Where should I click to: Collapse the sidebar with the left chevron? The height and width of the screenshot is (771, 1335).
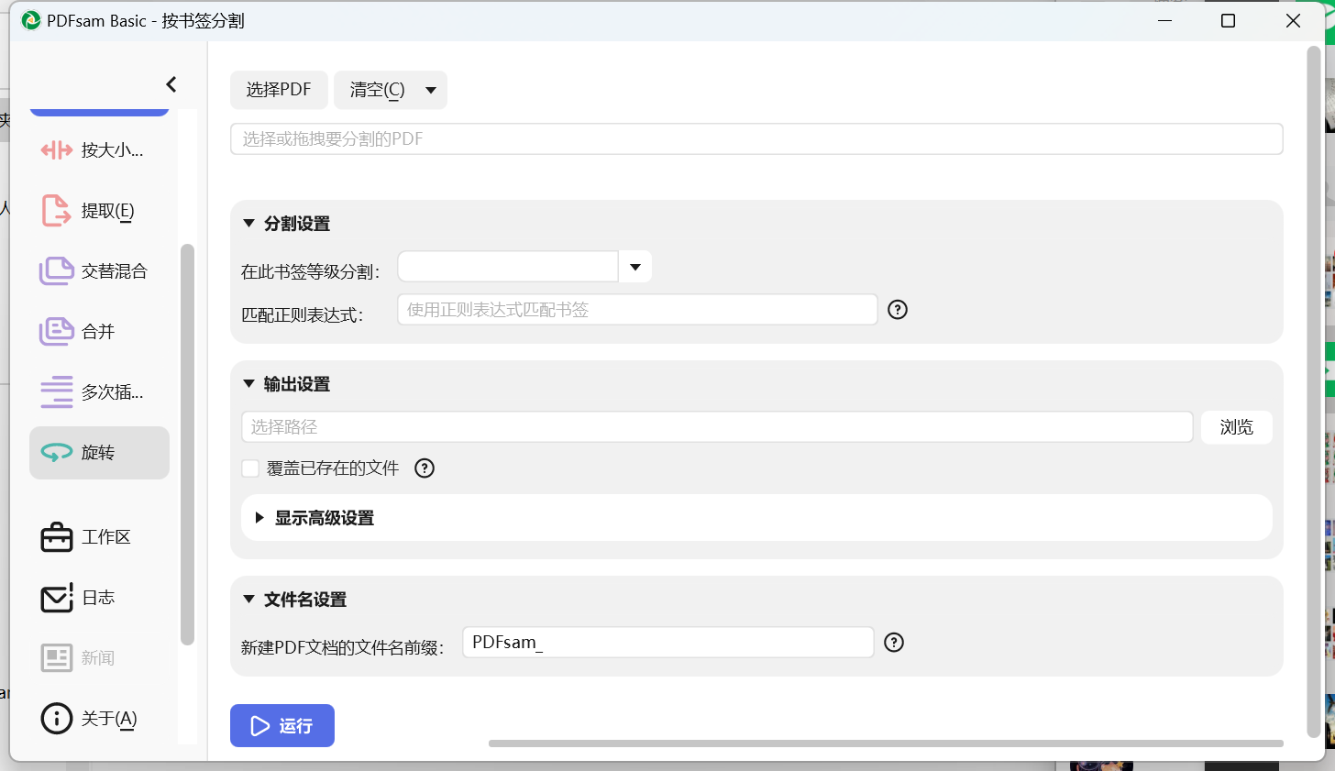(x=171, y=84)
